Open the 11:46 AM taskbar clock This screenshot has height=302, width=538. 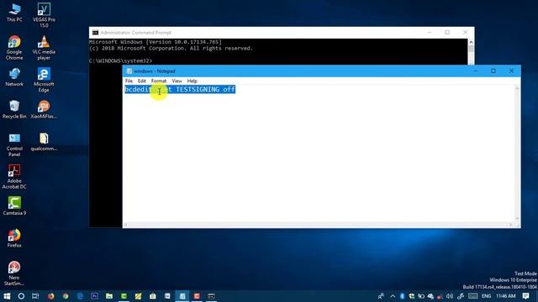[x=505, y=296]
